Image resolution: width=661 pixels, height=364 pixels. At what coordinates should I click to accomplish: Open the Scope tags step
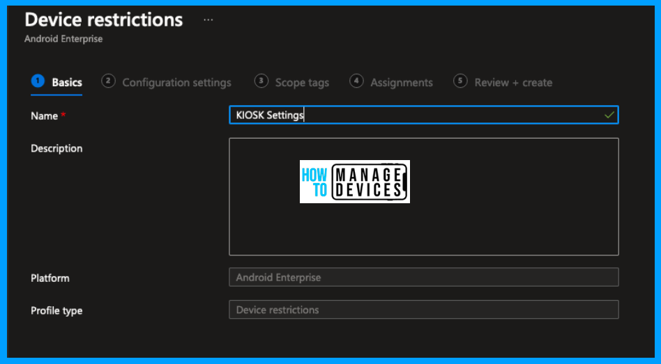point(291,82)
